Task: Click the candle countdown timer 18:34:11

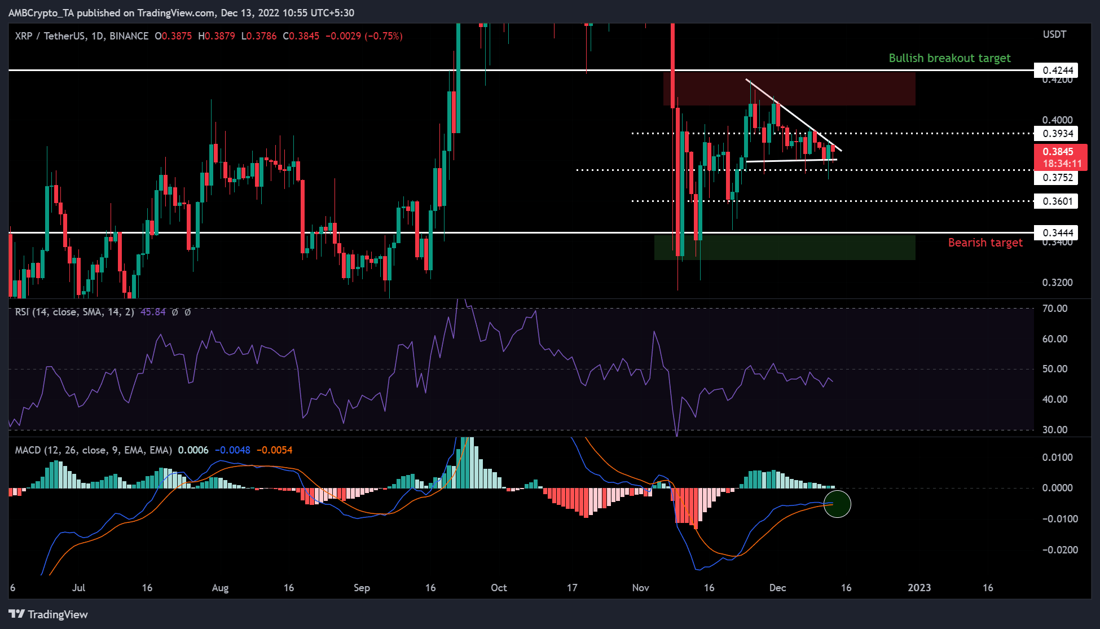Action: coord(1062,164)
